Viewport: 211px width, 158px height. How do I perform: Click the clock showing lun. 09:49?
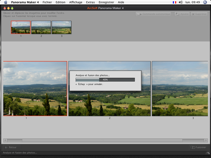point(193,2)
